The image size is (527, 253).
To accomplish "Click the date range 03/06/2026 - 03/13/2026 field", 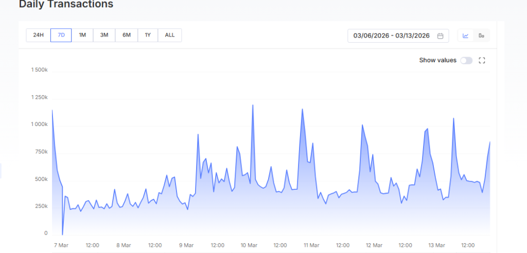I will [x=392, y=35].
